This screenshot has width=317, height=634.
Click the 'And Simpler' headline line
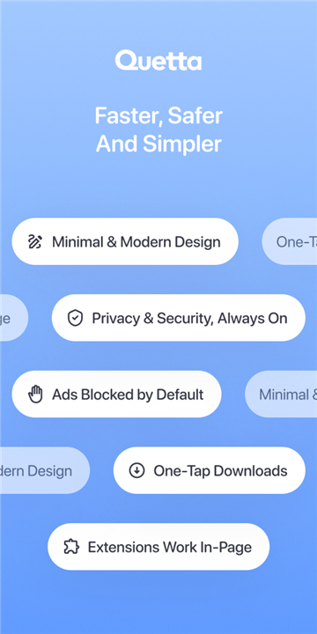pyautogui.click(x=158, y=144)
